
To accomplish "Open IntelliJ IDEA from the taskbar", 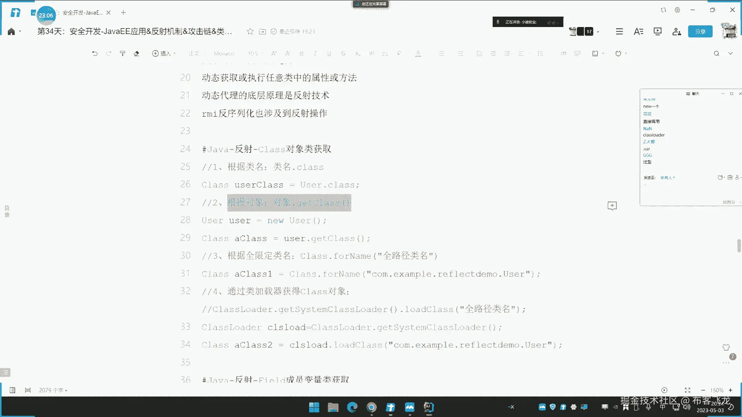I will [x=429, y=407].
